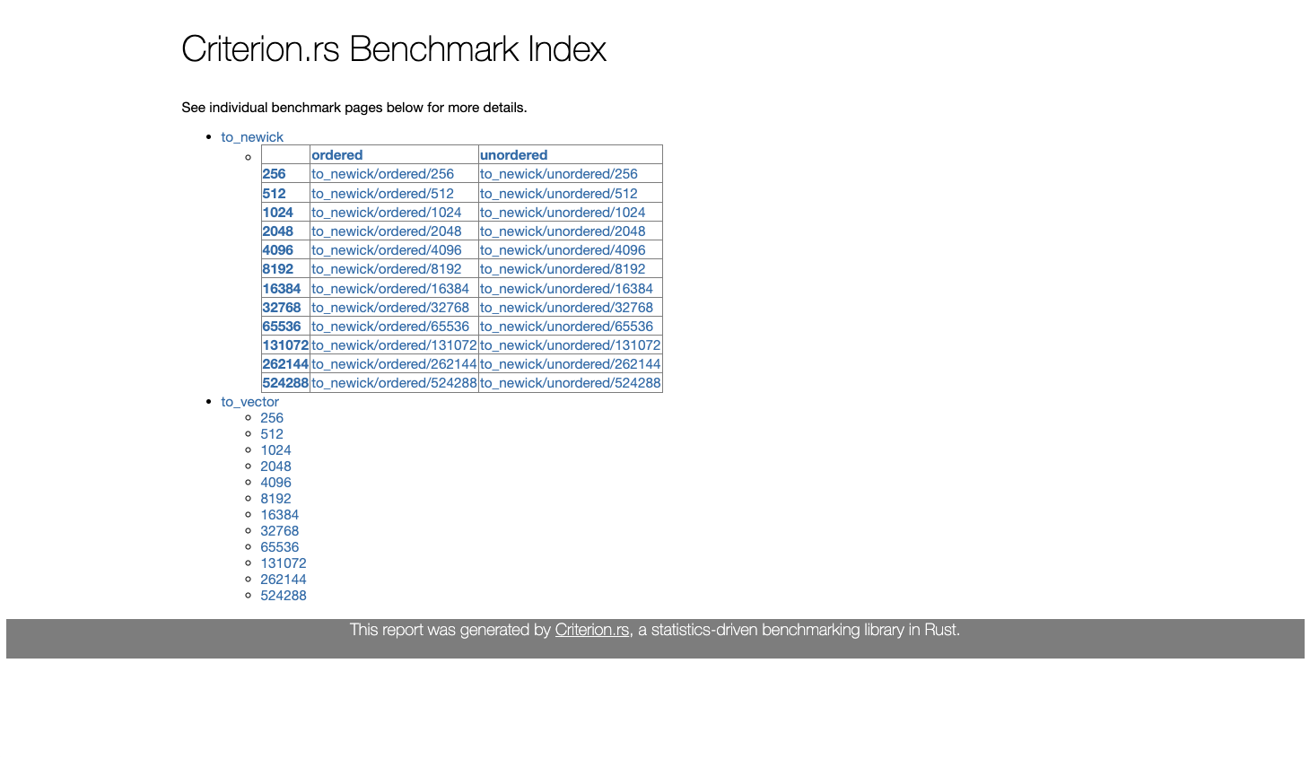Open the 1024 entry under to_vector
This screenshot has width=1310, height=759.
click(x=275, y=450)
